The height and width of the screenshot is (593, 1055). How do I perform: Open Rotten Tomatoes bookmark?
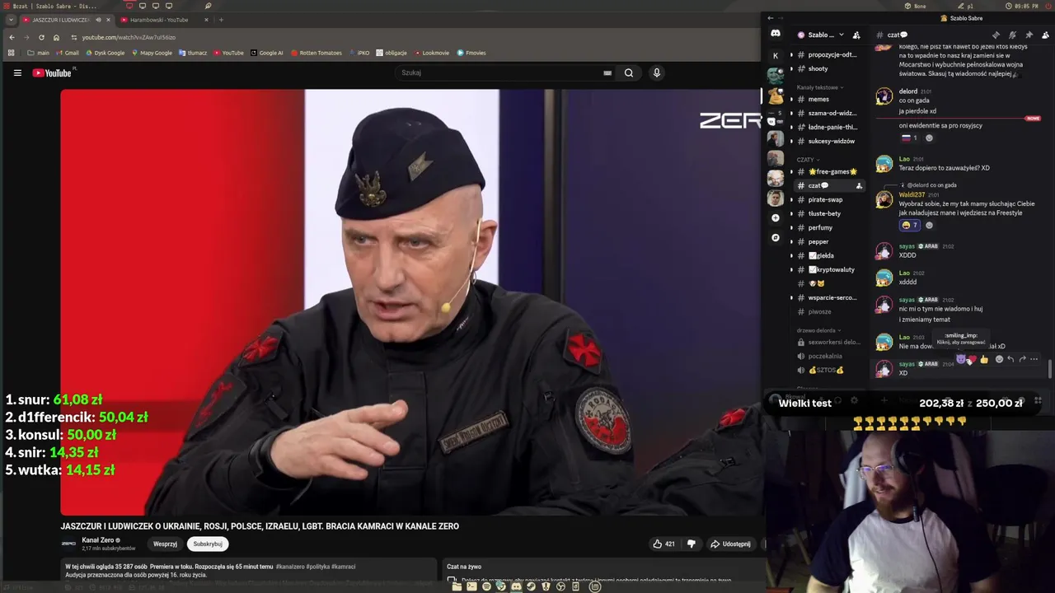(x=316, y=53)
